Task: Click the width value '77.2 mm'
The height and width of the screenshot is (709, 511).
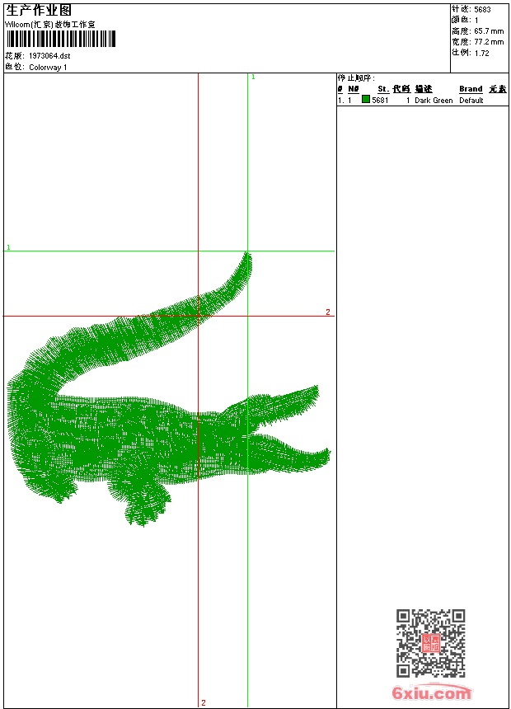Action: coord(489,42)
